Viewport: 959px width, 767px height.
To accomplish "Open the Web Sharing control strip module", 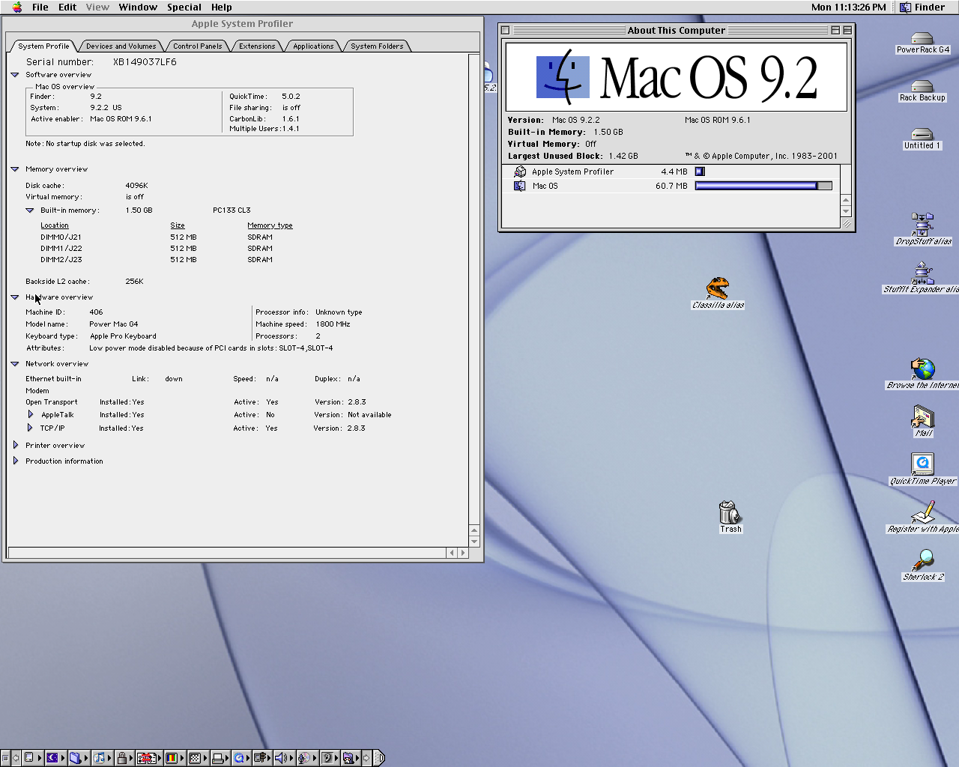I will click(350, 758).
